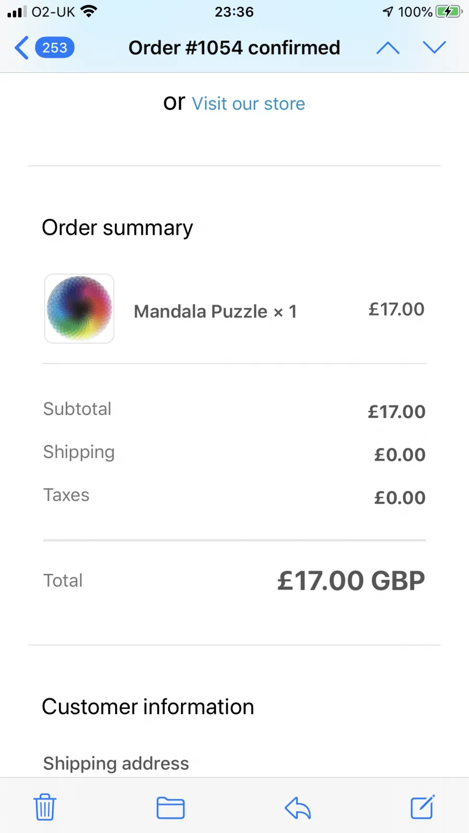Open the Visit our store link
Image resolution: width=469 pixels, height=833 pixels.
249,104
